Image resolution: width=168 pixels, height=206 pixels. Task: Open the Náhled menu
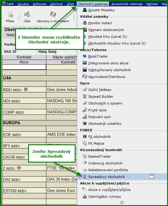152,4
